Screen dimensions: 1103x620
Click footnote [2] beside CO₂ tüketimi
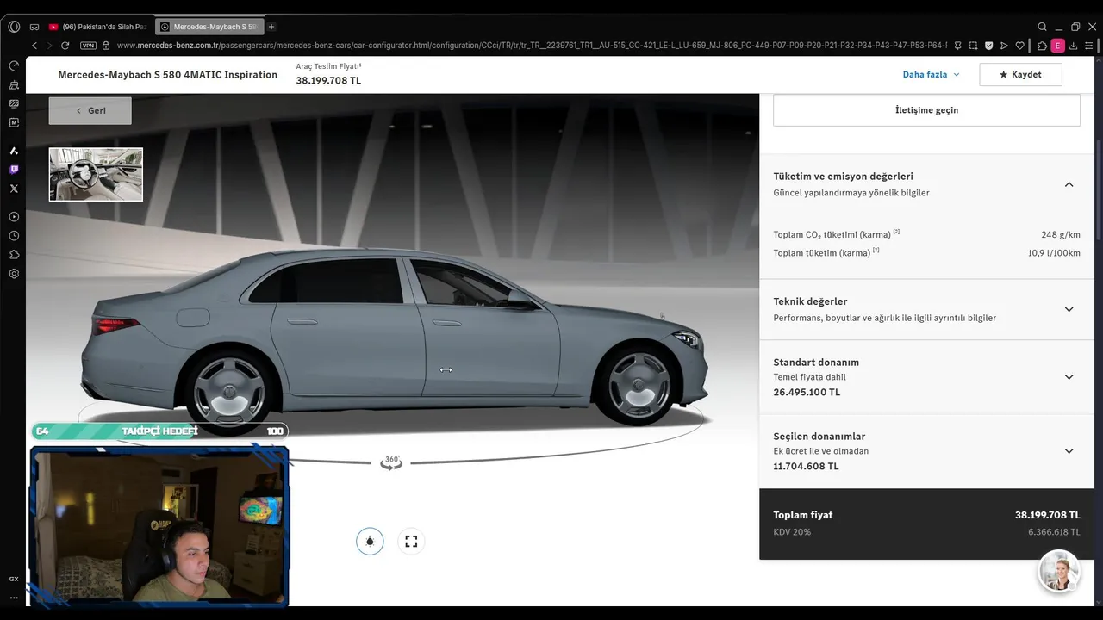pos(896,232)
